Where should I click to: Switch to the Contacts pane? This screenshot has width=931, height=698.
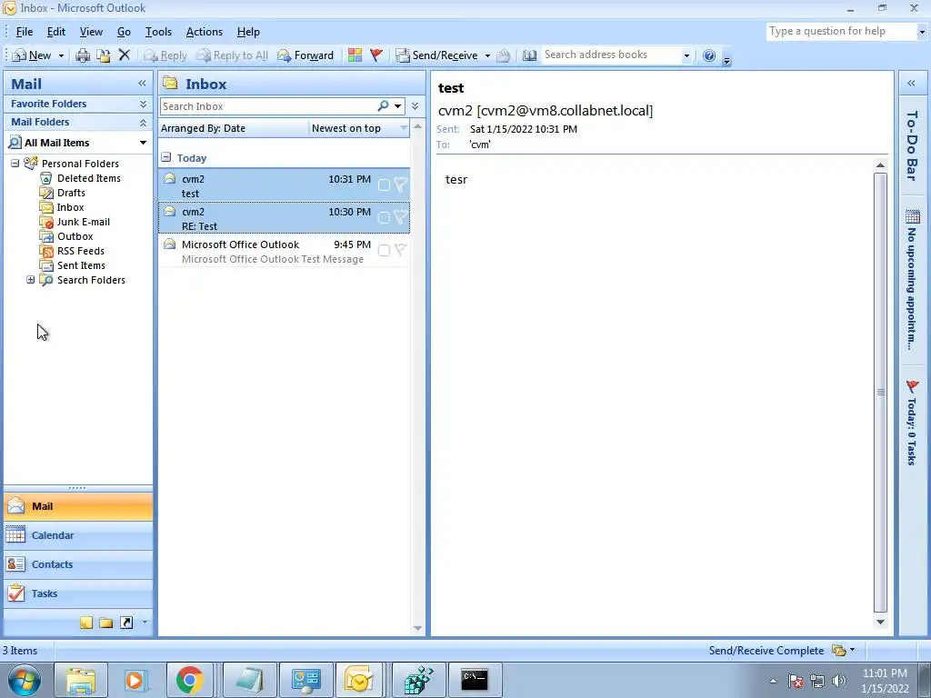pyautogui.click(x=78, y=564)
